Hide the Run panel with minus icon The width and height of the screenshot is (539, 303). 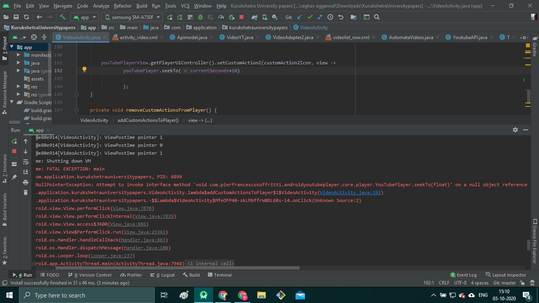[x=526, y=130]
